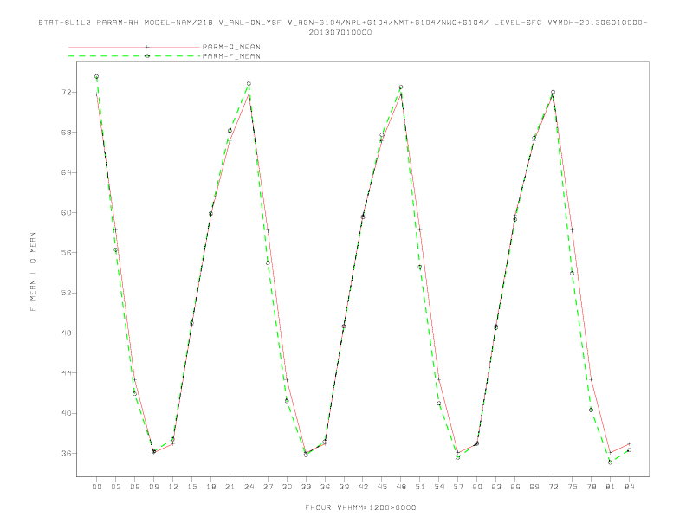
Task: Click x-axis forecast hour label 51
Action: click(420, 487)
